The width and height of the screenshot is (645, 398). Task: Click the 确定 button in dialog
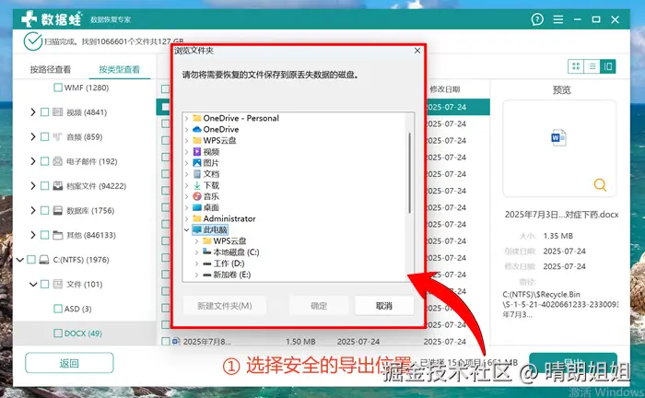[x=319, y=306]
